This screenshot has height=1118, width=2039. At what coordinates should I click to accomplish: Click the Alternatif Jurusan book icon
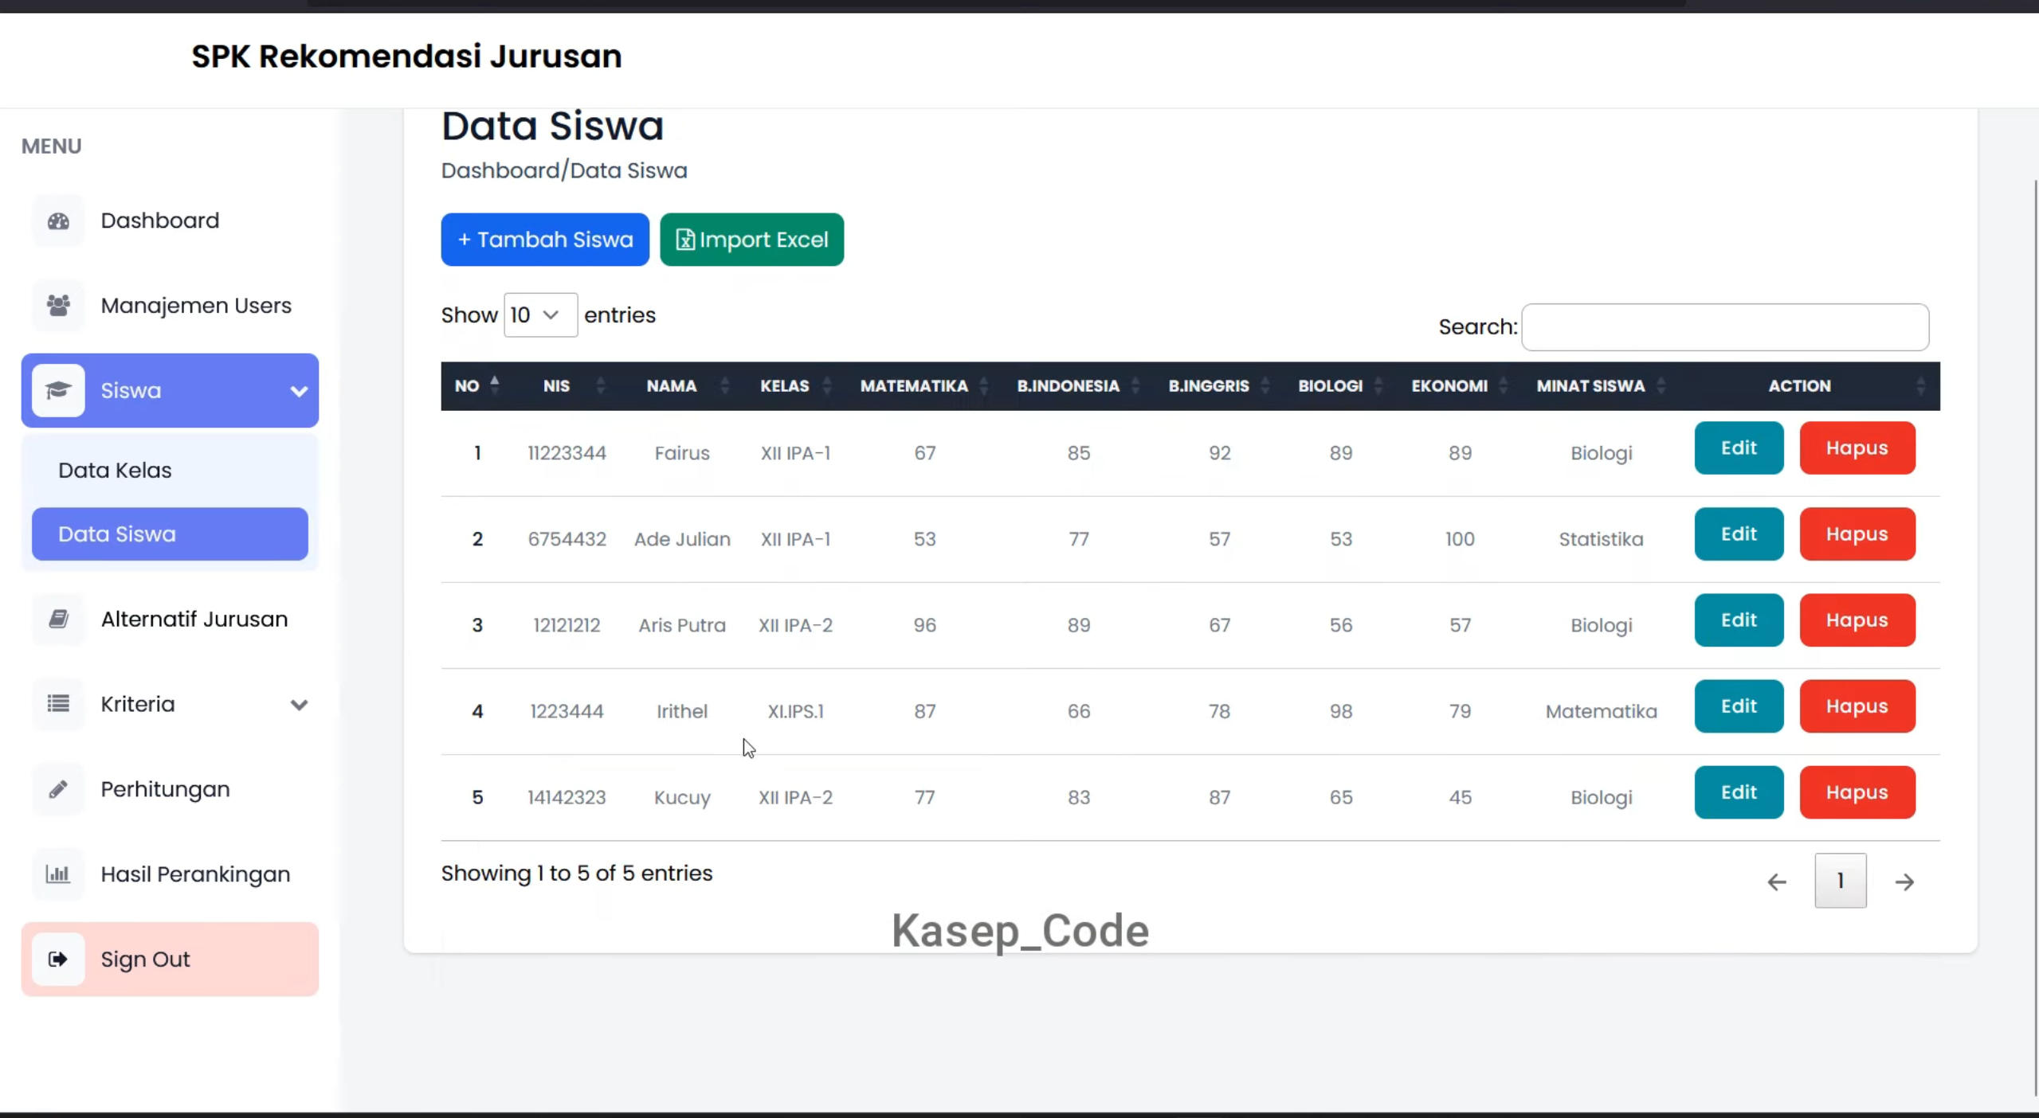[58, 619]
